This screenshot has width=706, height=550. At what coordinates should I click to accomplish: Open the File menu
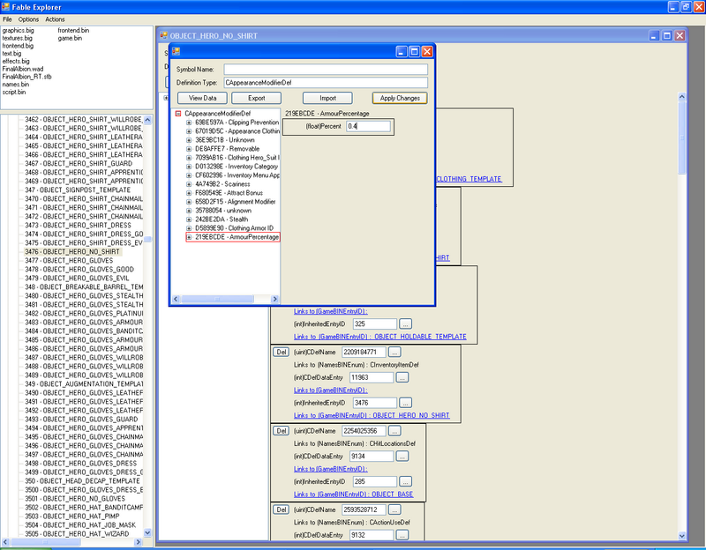(x=7, y=19)
